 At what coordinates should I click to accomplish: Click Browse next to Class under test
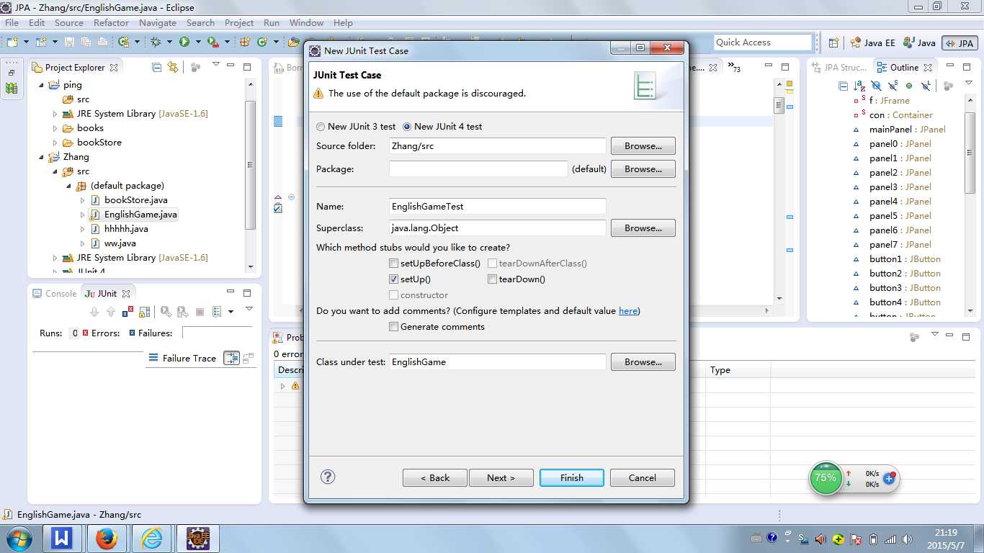(643, 362)
